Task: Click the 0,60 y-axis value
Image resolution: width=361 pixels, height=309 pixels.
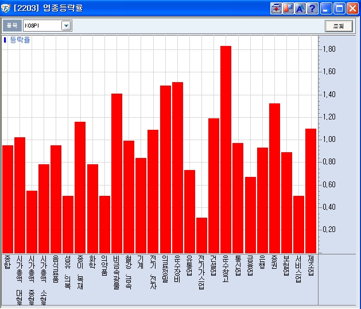Action: pyautogui.click(x=329, y=184)
